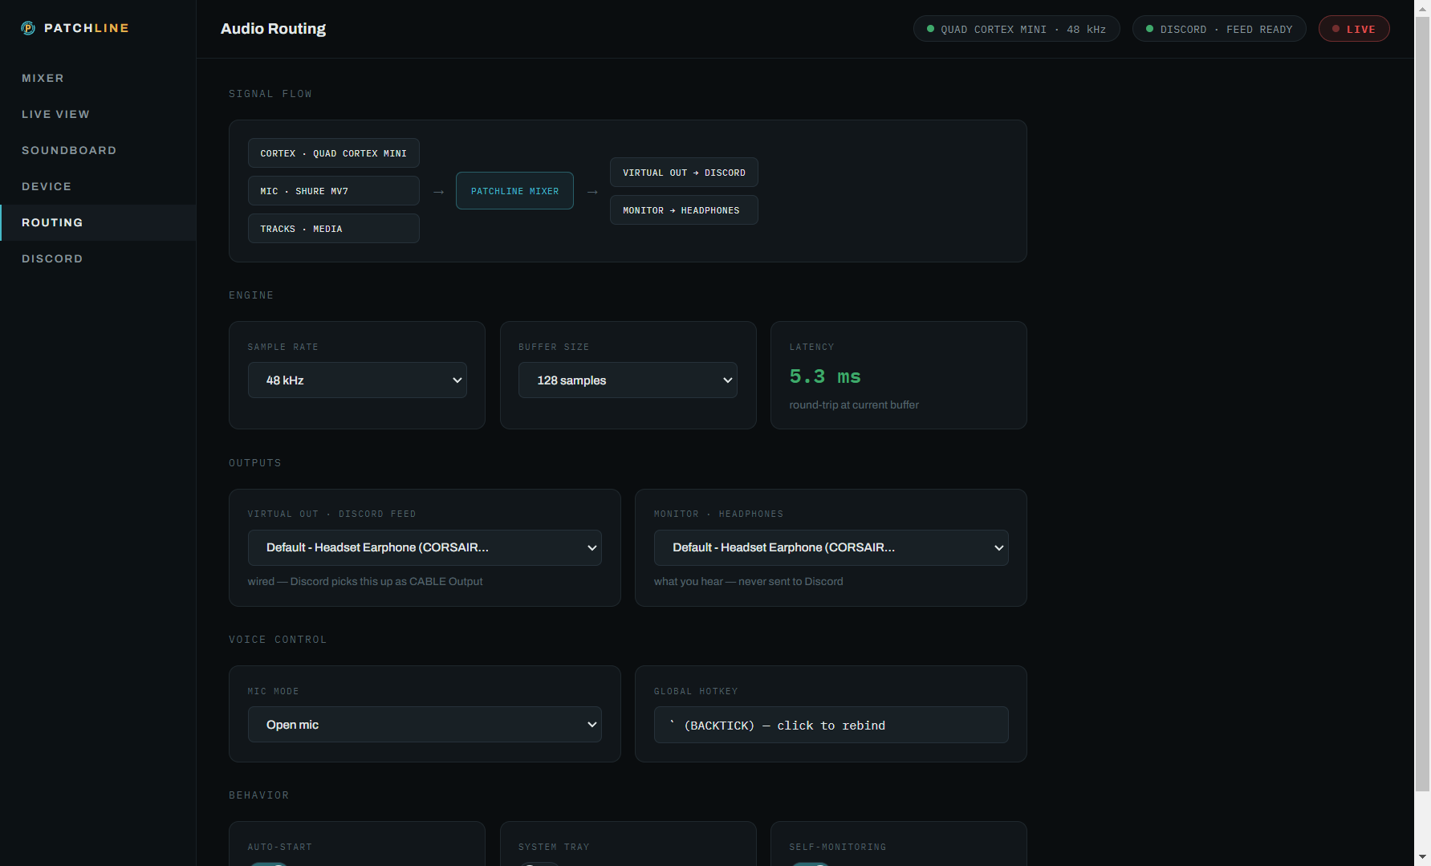Image resolution: width=1431 pixels, height=866 pixels.
Task: Click the scrollbar down arrow
Action: [1422, 857]
